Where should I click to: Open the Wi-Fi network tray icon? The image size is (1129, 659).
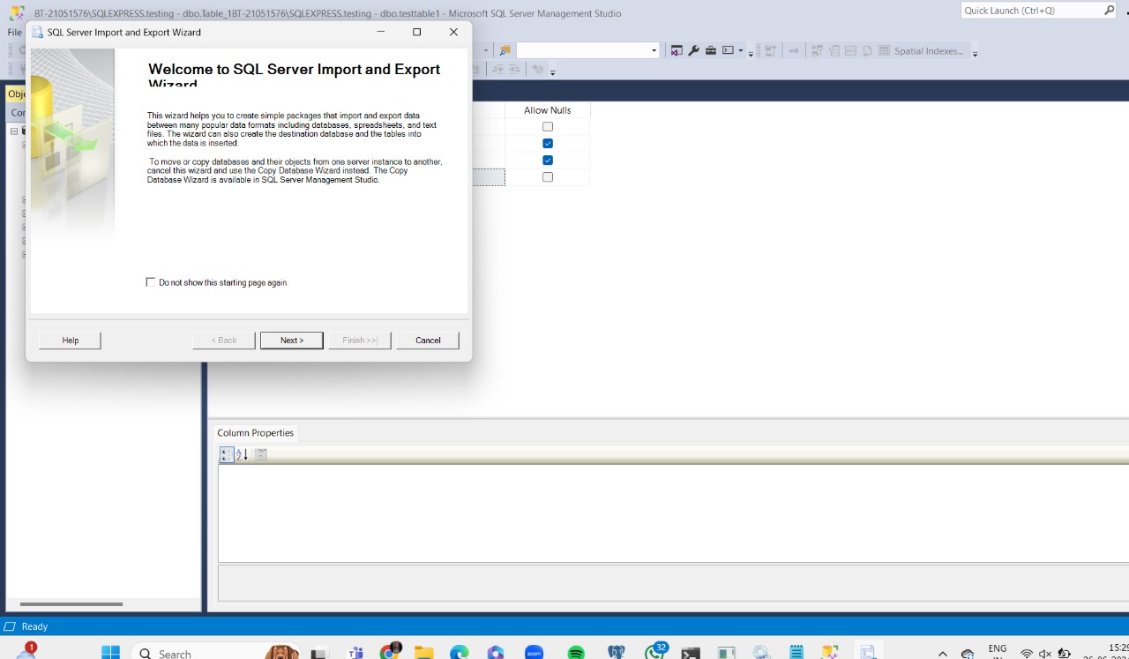click(x=1027, y=654)
